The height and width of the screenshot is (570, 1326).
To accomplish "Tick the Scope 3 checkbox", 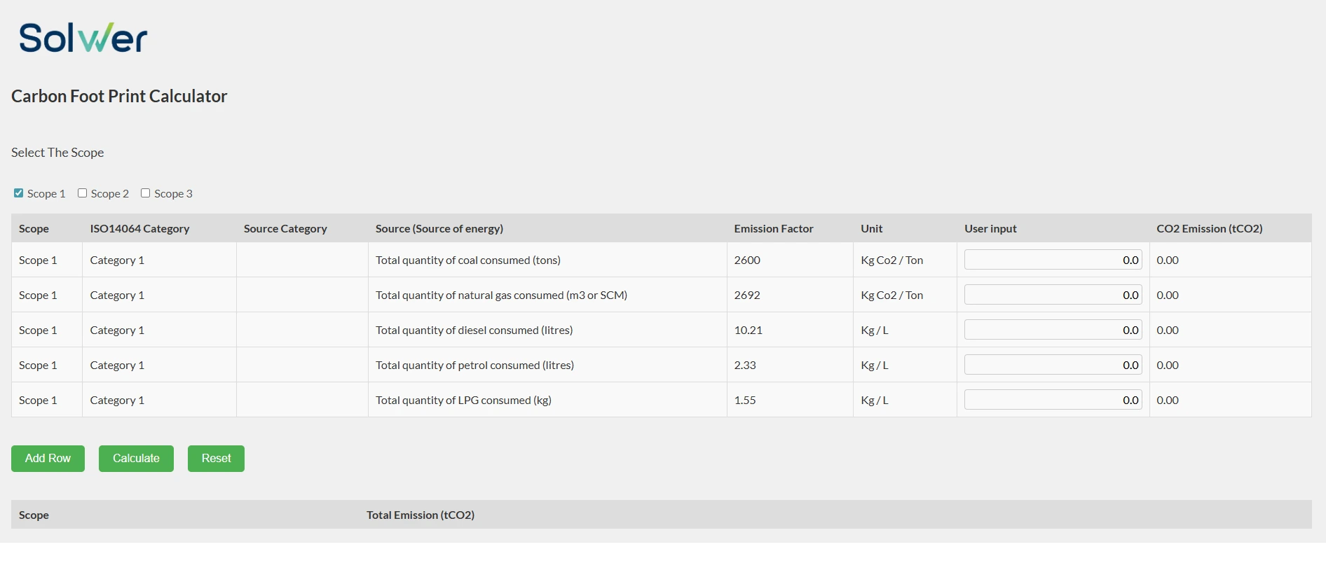I will (x=146, y=193).
